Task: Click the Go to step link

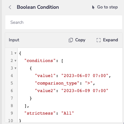Action: (x=105, y=7)
